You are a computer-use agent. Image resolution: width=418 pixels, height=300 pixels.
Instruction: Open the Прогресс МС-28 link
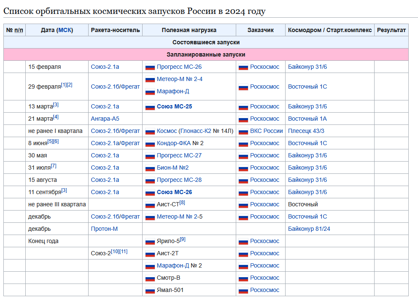point(179,180)
